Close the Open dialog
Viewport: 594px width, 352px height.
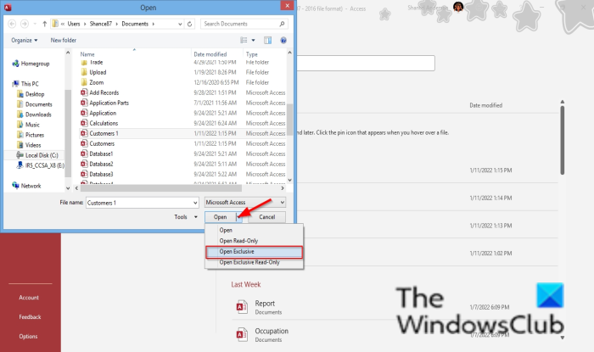coord(287,6)
